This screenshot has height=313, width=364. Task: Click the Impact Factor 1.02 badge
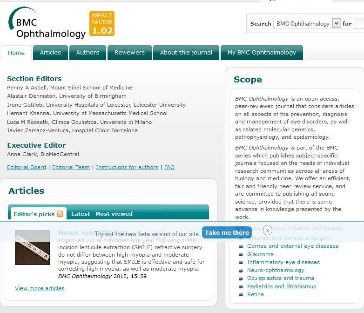tap(102, 23)
